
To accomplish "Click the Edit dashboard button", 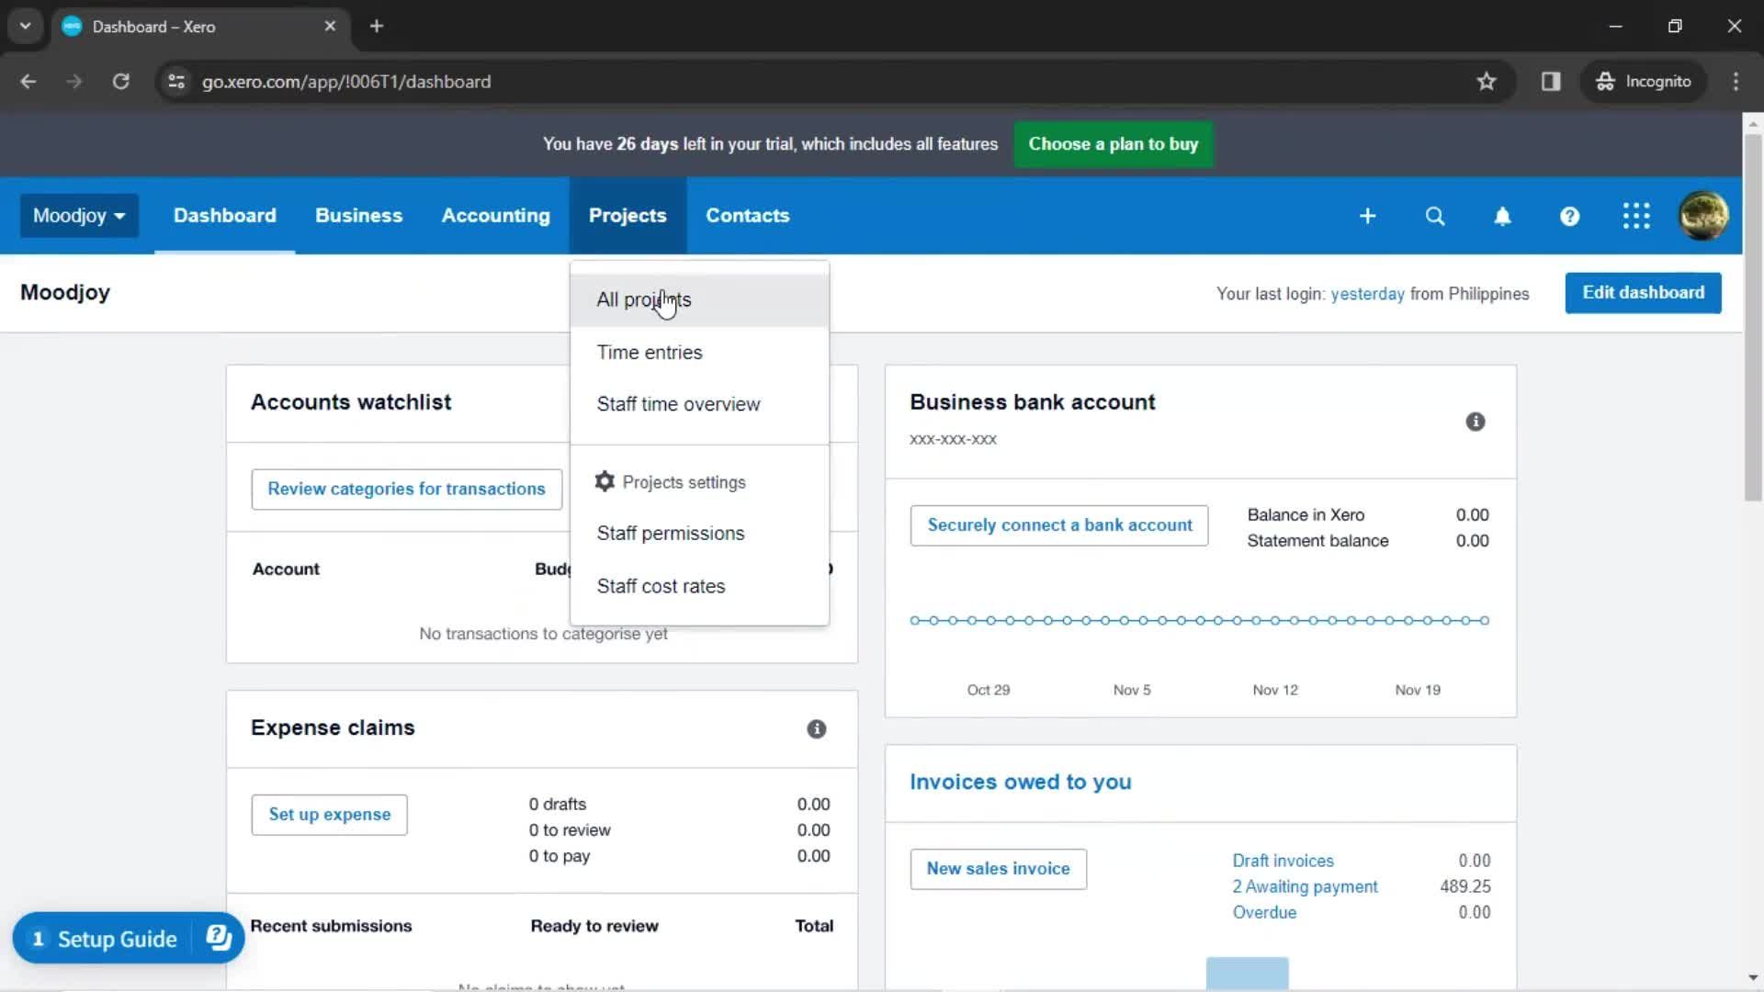I will [1643, 293].
